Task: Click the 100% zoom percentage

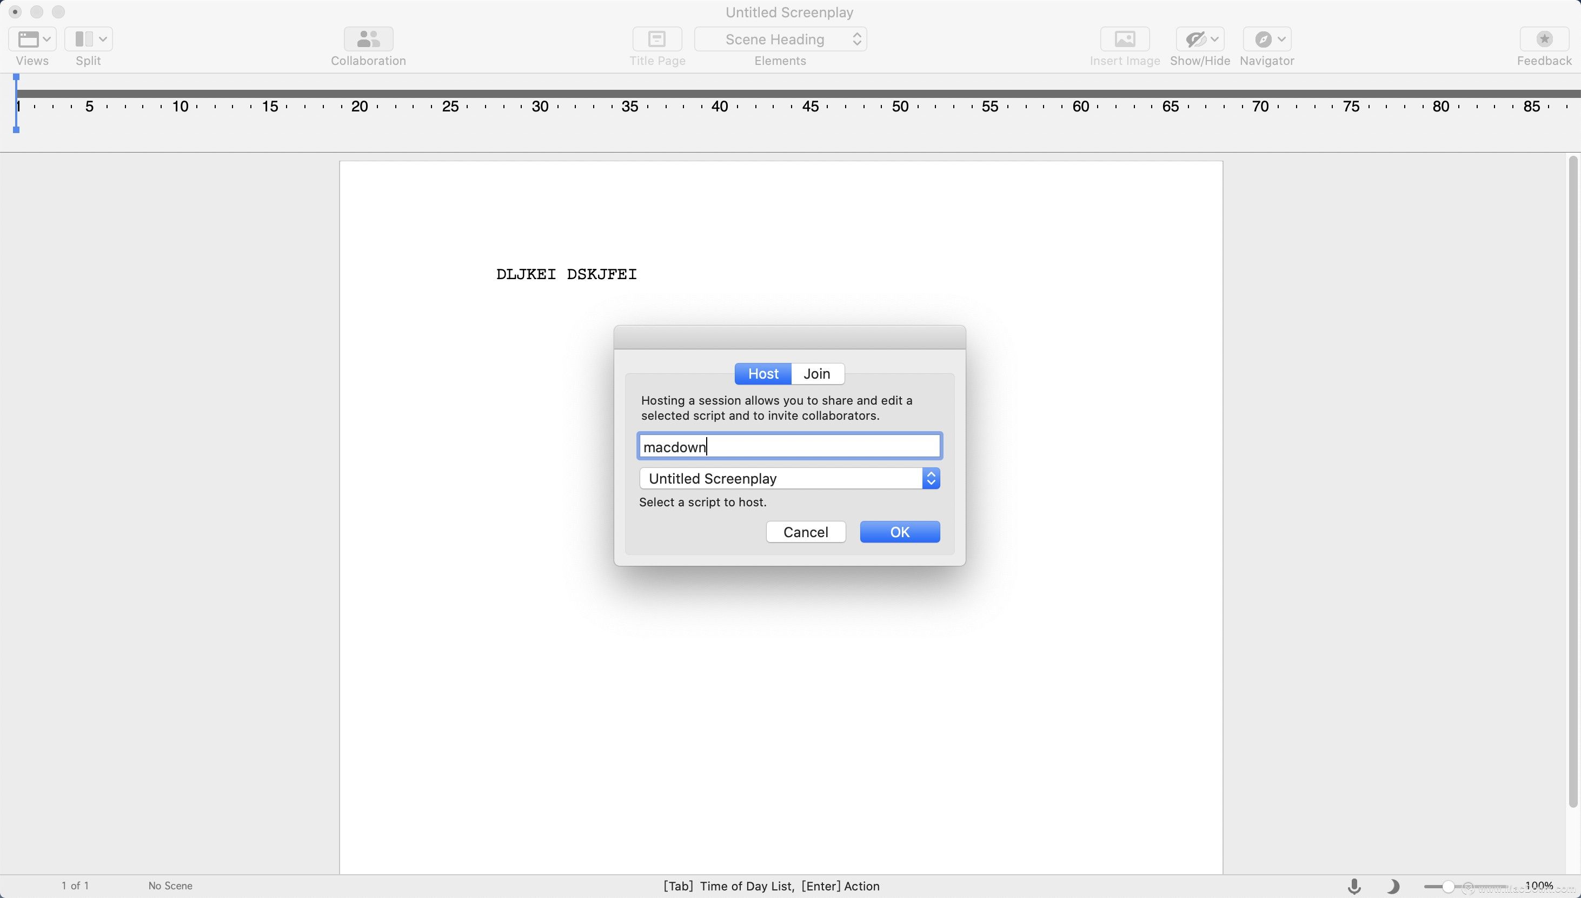Action: click(1538, 886)
